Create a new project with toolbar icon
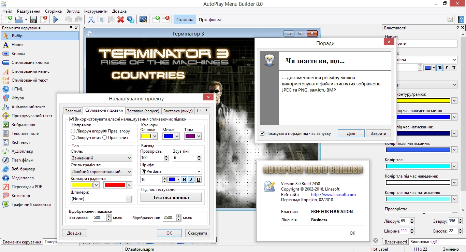The height and width of the screenshot is (252, 466). pos(8,19)
